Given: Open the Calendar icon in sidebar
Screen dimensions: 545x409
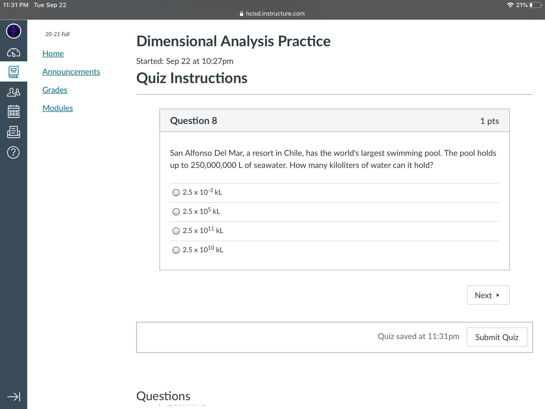Looking at the screenshot, I should [14, 111].
